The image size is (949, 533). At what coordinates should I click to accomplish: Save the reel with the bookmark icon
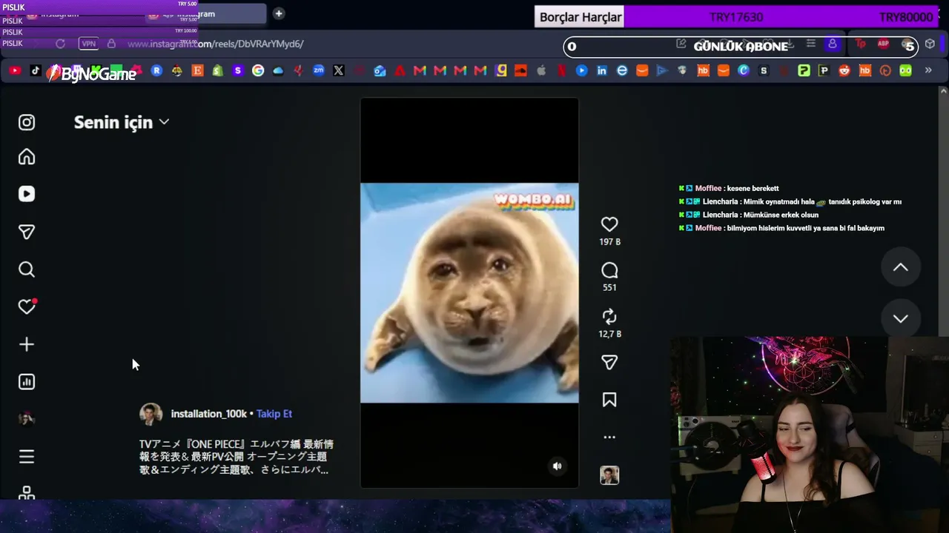click(x=609, y=400)
